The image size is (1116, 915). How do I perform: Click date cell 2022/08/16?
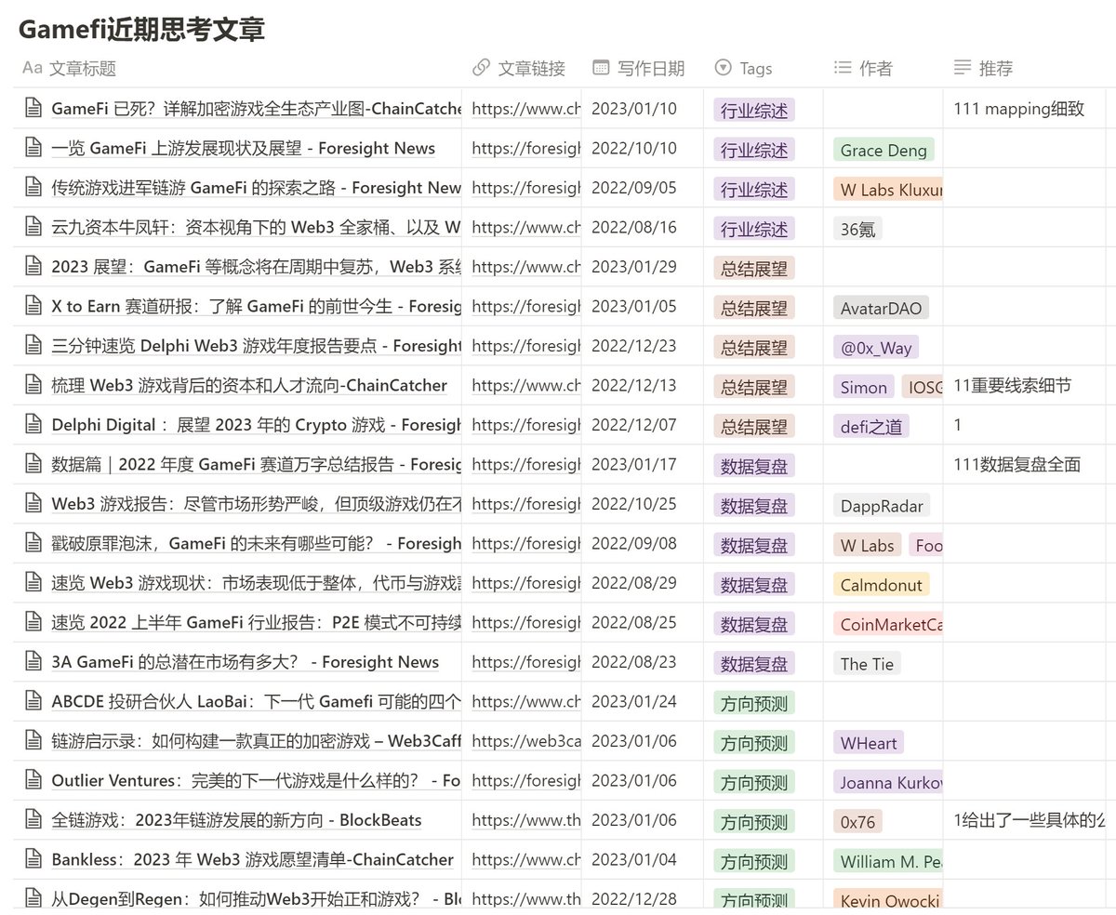click(x=634, y=227)
